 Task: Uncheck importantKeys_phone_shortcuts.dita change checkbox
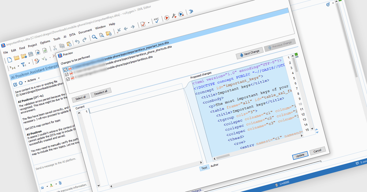[66, 74]
